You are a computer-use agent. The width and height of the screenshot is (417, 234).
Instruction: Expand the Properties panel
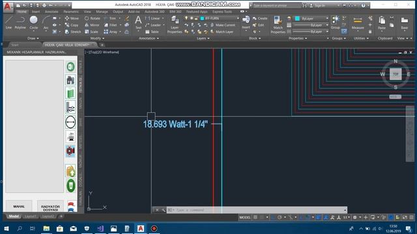pyautogui.click(x=298, y=38)
